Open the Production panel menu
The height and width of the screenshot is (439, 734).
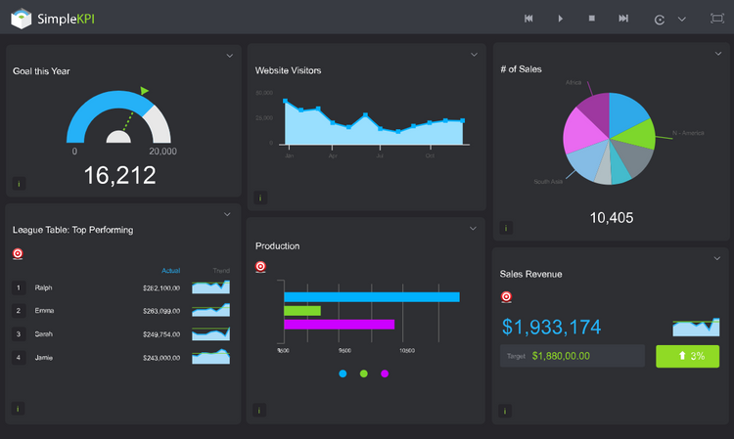click(x=473, y=229)
